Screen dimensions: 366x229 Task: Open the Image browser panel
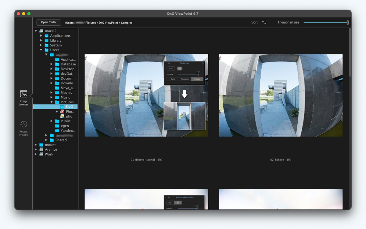coord(23,98)
